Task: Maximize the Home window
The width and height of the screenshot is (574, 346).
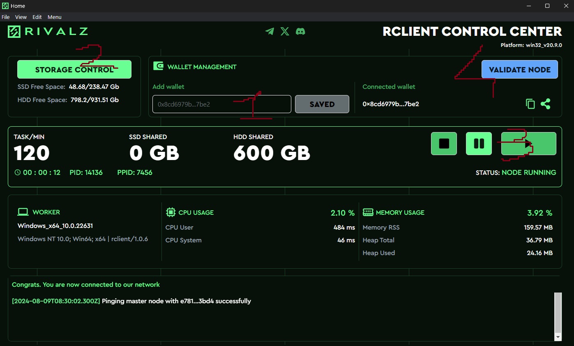Action: tap(547, 6)
